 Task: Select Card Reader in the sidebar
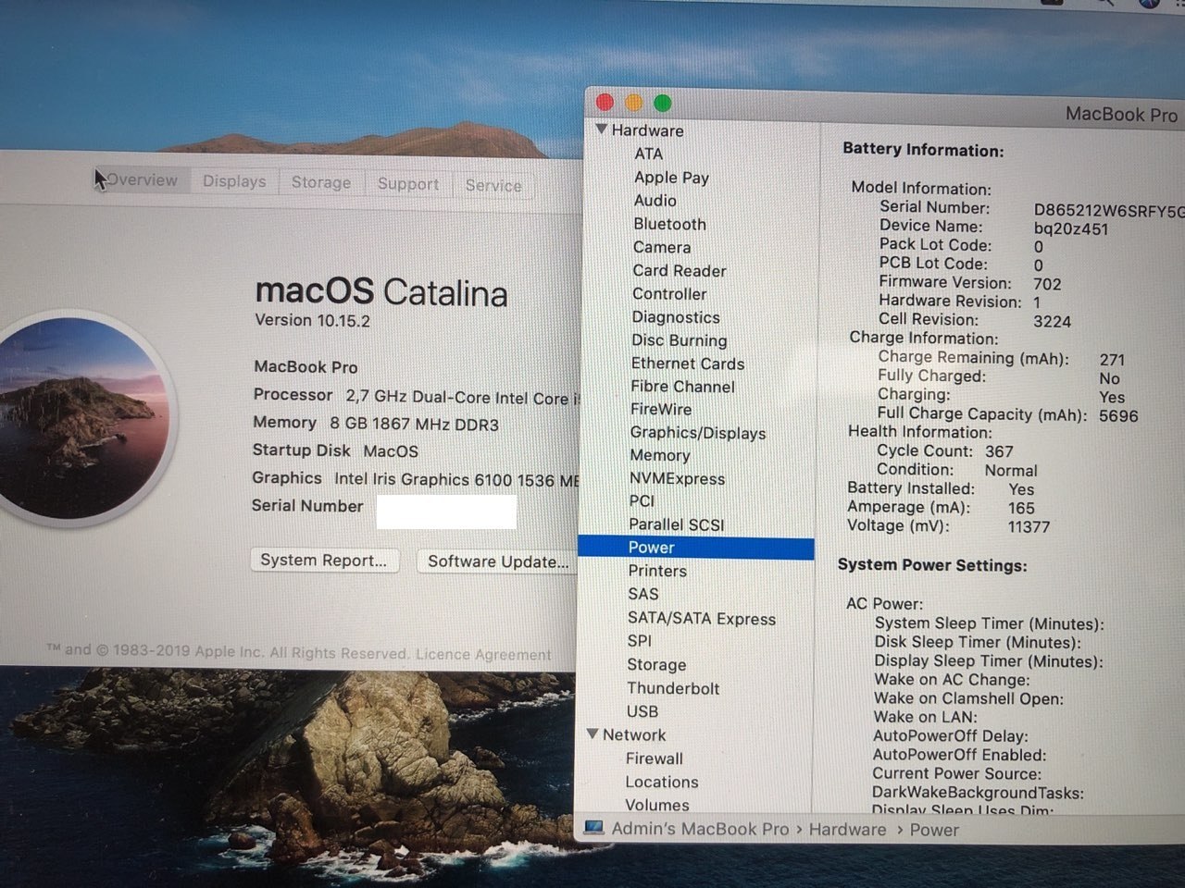679,270
